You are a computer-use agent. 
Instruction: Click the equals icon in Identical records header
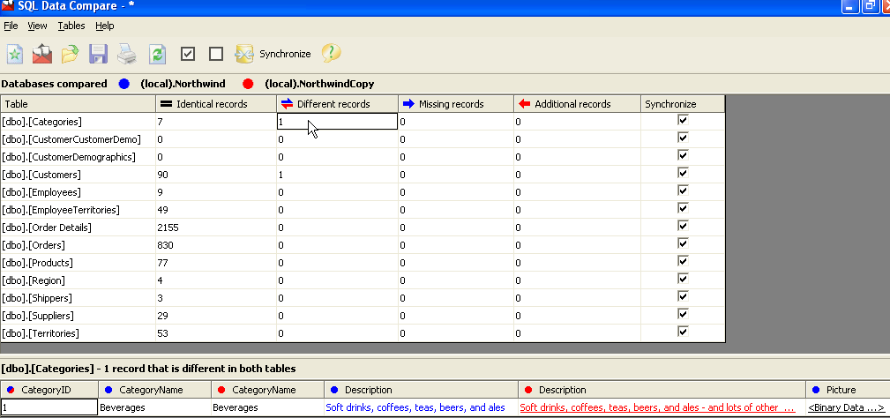(166, 104)
